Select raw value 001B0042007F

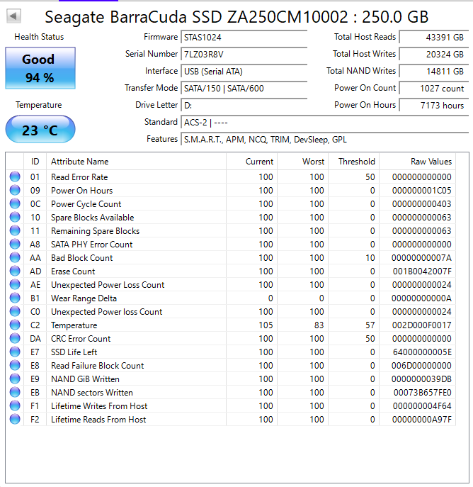point(422,272)
